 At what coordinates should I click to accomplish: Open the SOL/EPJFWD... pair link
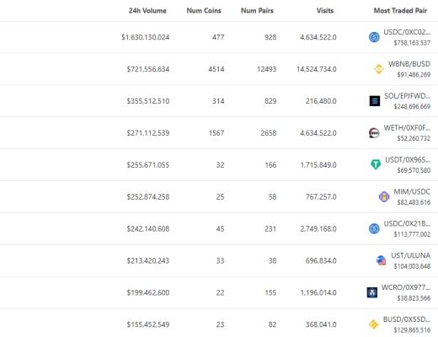click(407, 96)
